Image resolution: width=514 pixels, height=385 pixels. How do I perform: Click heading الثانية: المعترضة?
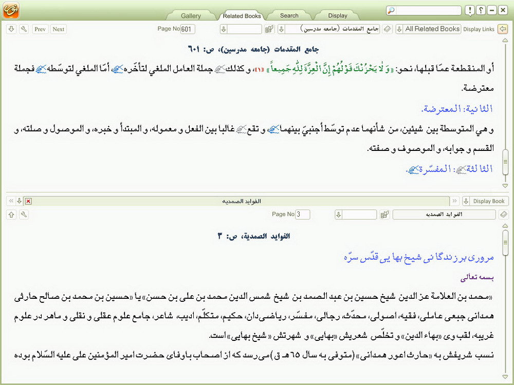coord(457,109)
